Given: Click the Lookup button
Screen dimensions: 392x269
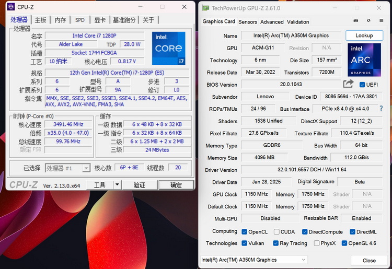Looking at the screenshot, I should click(364, 36).
